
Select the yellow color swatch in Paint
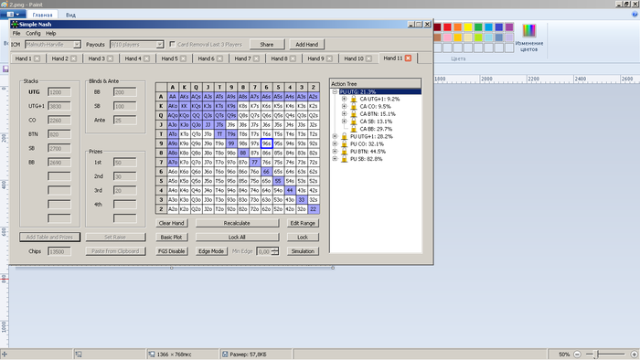click(468, 27)
